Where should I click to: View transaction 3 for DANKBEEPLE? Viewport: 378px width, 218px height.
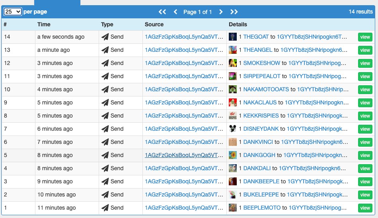click(365, 182)
